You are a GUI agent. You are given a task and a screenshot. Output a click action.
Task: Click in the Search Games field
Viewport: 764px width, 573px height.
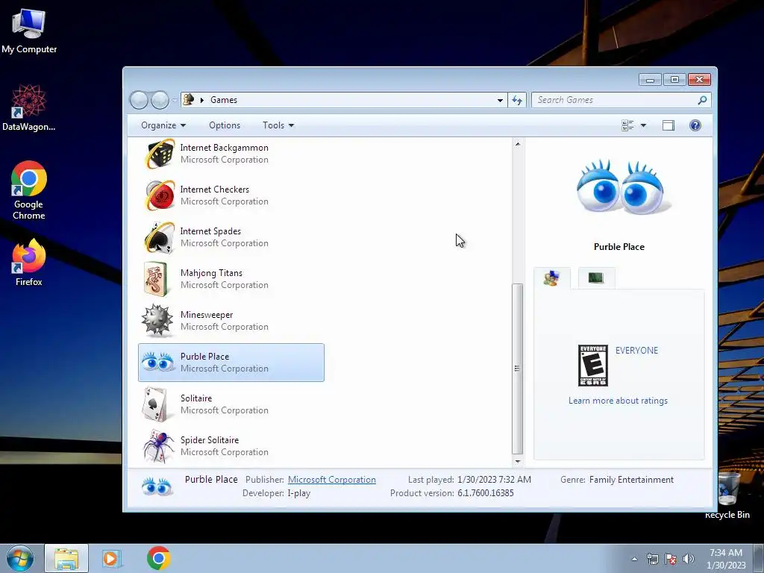tap(621, 100)
